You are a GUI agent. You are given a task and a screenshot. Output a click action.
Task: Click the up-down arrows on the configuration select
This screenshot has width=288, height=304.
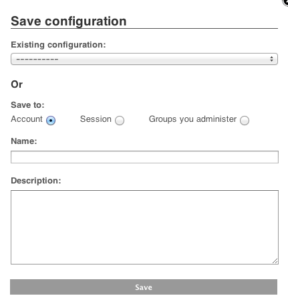[x=271, y=59]
